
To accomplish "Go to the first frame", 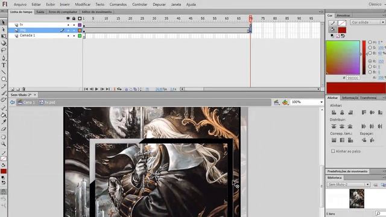I will coord(86,89).
